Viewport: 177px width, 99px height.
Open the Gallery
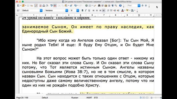click(106, 5)
